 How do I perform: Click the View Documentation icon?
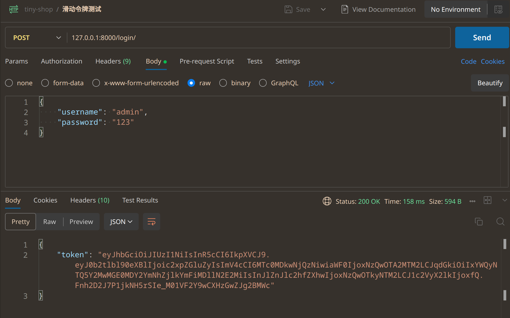(x=345, y=9)
